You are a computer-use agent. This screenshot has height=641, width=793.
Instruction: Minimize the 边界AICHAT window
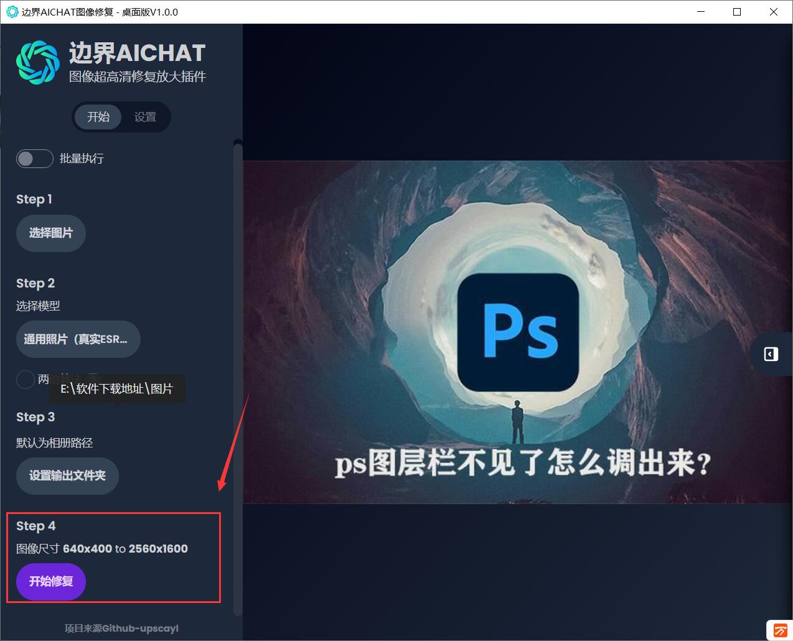pyautogui.click(x=700, y=12)
